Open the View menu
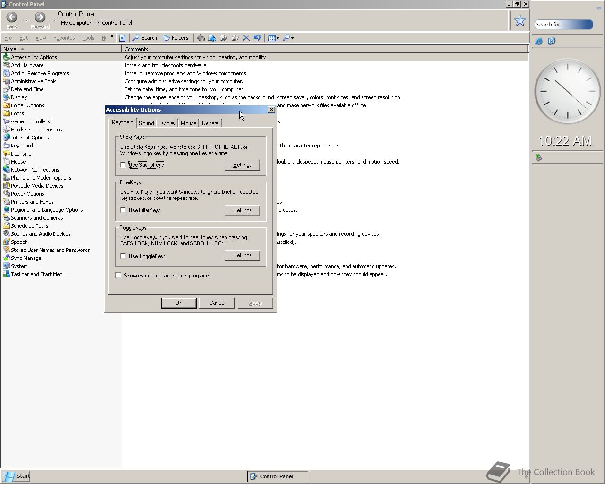 point(41,38)
